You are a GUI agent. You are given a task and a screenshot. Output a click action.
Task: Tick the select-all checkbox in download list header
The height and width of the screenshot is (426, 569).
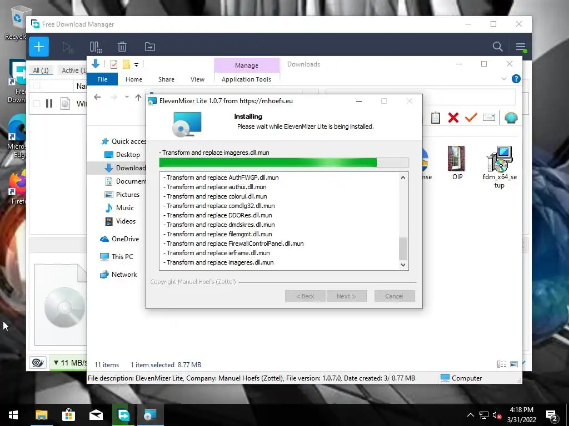pos(37,86)
